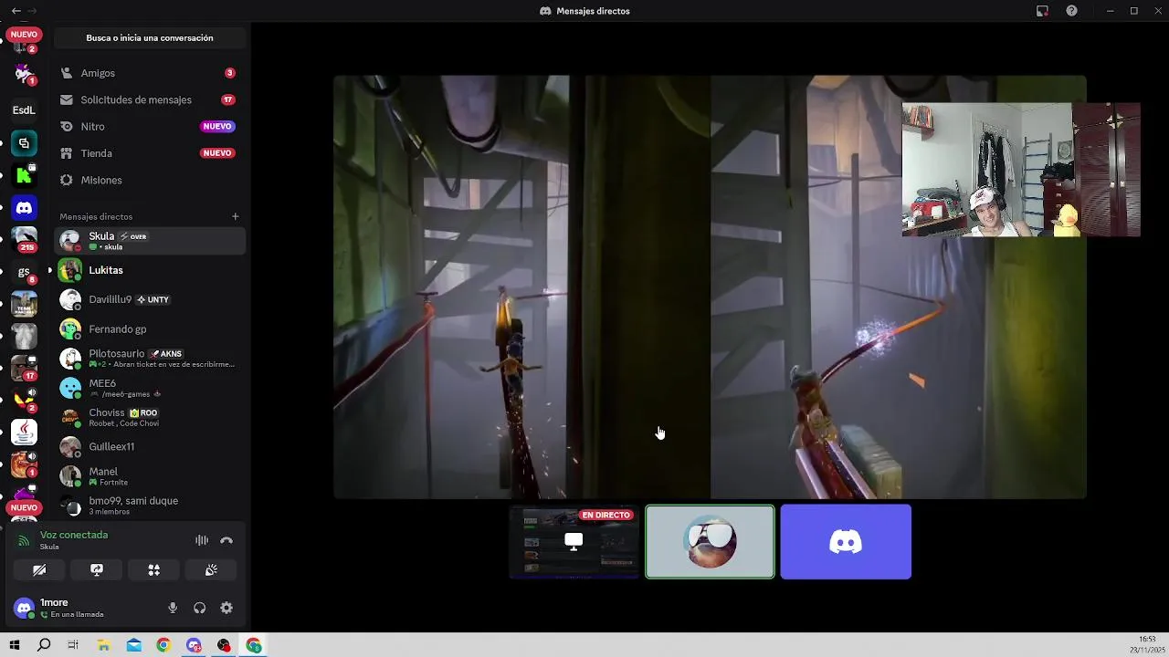The height and width of the screenshot is (657, 1169).
Task: Click the 1more user profile avatar
Action: (25, 608)
